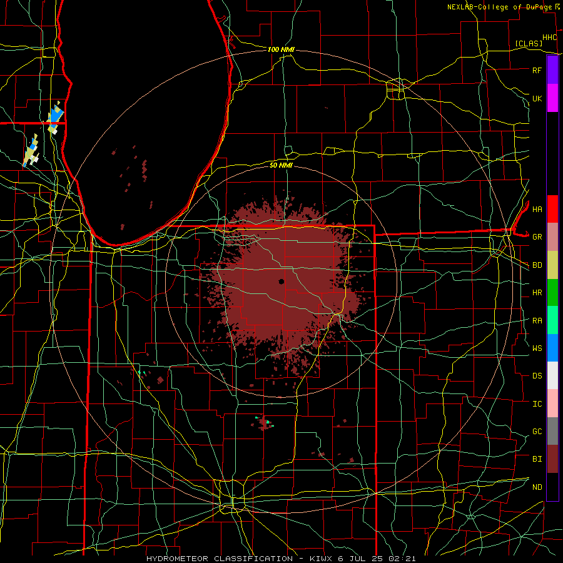Click the RF legend label

point(537,70)
